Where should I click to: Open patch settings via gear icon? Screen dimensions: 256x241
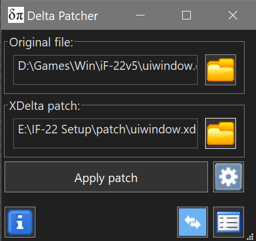click(229, 177)
